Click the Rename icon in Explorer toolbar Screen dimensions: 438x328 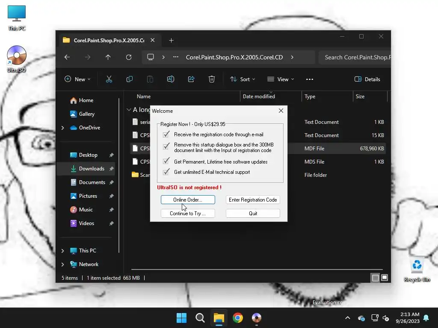170,79
